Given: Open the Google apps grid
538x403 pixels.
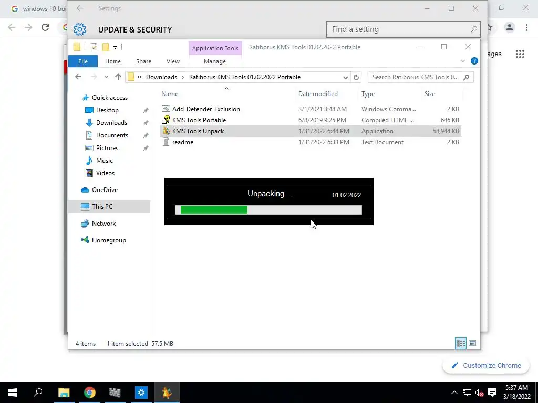Looking at the screenshot, I should click(x=520, y=54).
